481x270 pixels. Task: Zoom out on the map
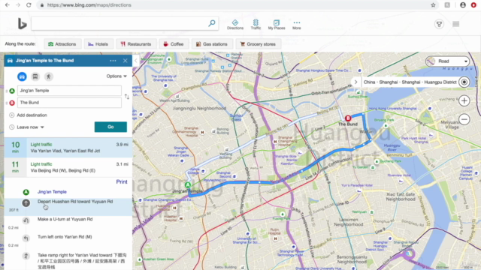coord(464,119)
